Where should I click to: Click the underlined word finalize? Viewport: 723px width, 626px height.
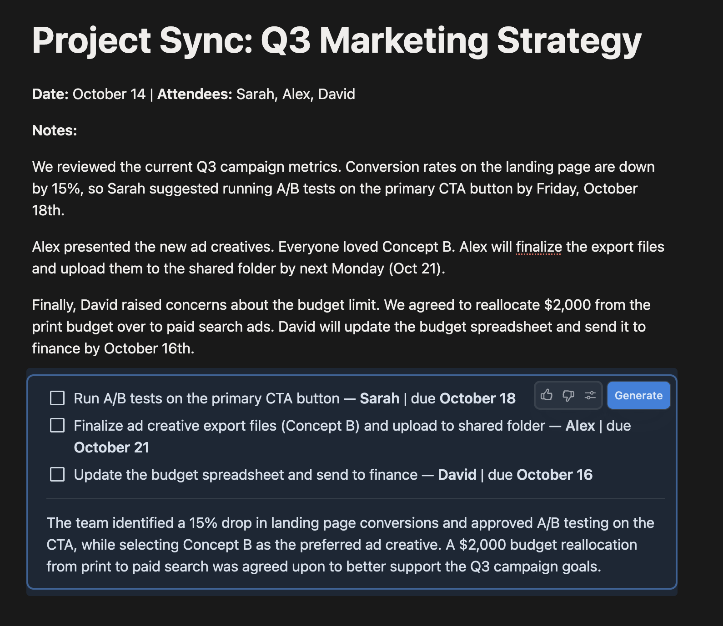(x=539, y=247)
